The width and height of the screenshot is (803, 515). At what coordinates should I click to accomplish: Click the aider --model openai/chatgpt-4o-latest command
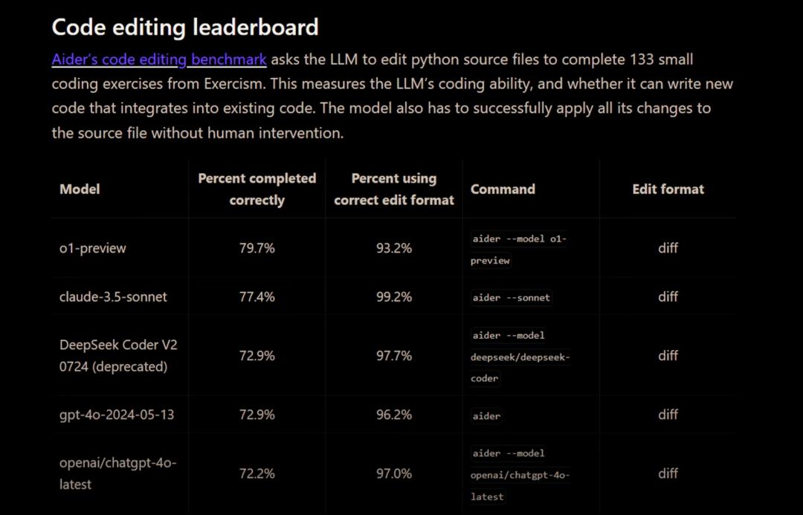520,474
